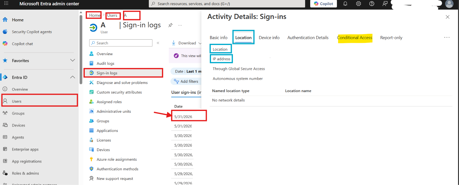Open Custom security attributes
This screenshot has height=185, width=459.
119,92
